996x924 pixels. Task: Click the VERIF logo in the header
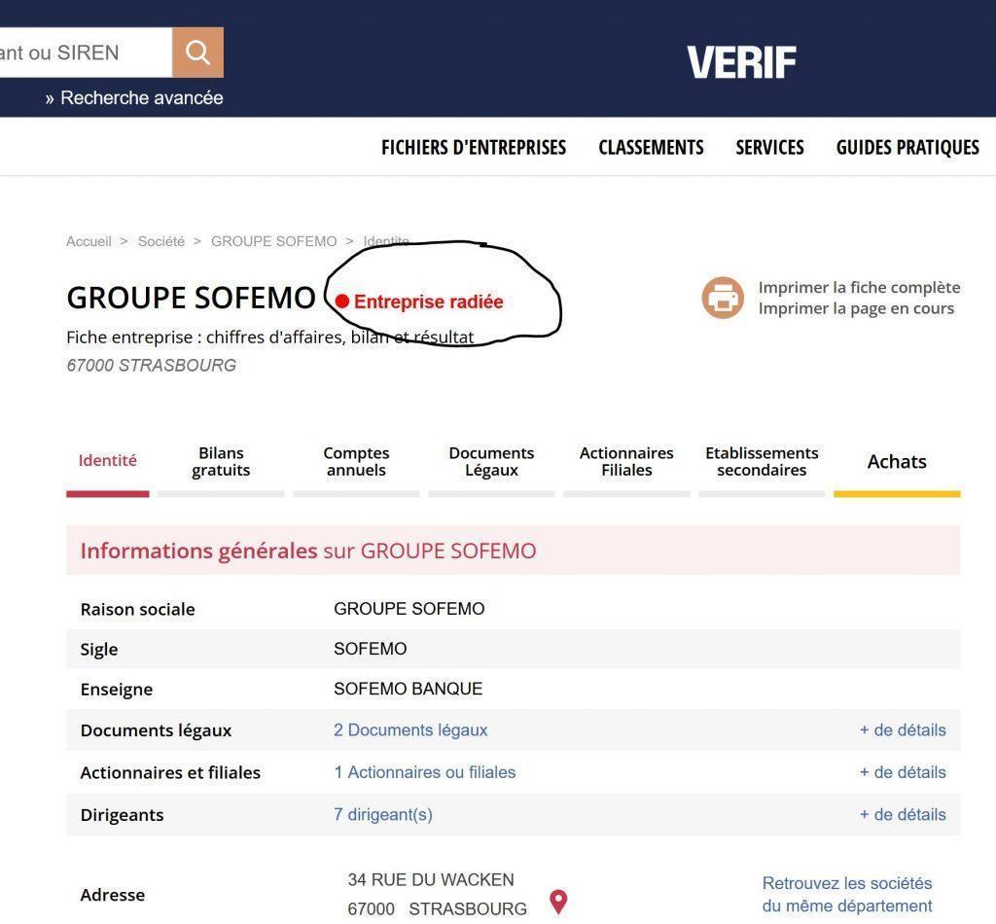(x=741, y=61)
